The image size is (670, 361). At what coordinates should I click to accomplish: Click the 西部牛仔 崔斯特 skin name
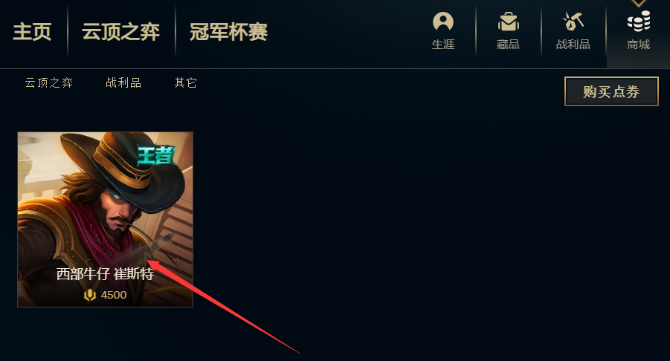point(105,273)
